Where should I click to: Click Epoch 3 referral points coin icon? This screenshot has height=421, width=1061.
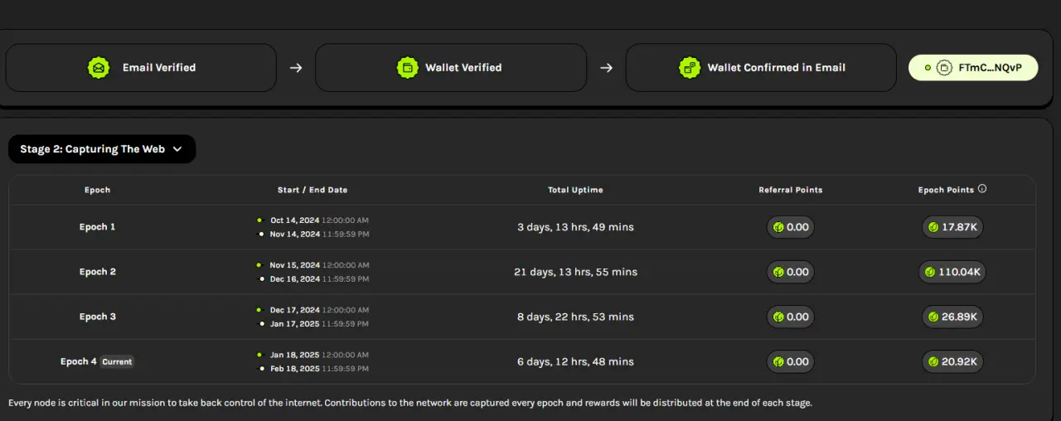(778, 317)
